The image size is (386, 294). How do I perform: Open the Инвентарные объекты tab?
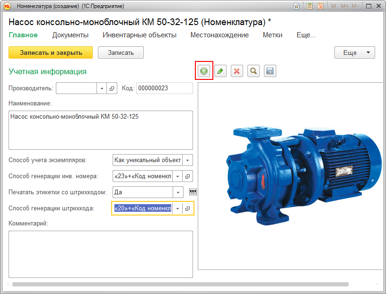[x=140, y=35]
